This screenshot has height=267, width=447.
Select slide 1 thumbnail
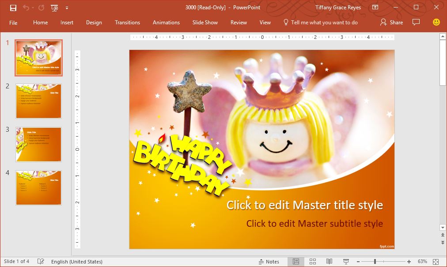click(38, 58)
